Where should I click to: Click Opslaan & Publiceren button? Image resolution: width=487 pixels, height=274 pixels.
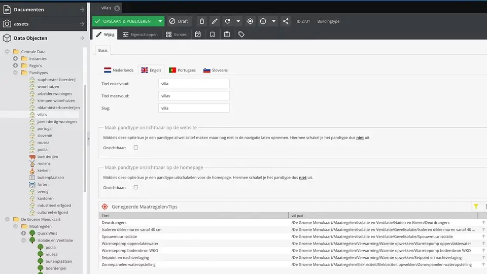124,21
